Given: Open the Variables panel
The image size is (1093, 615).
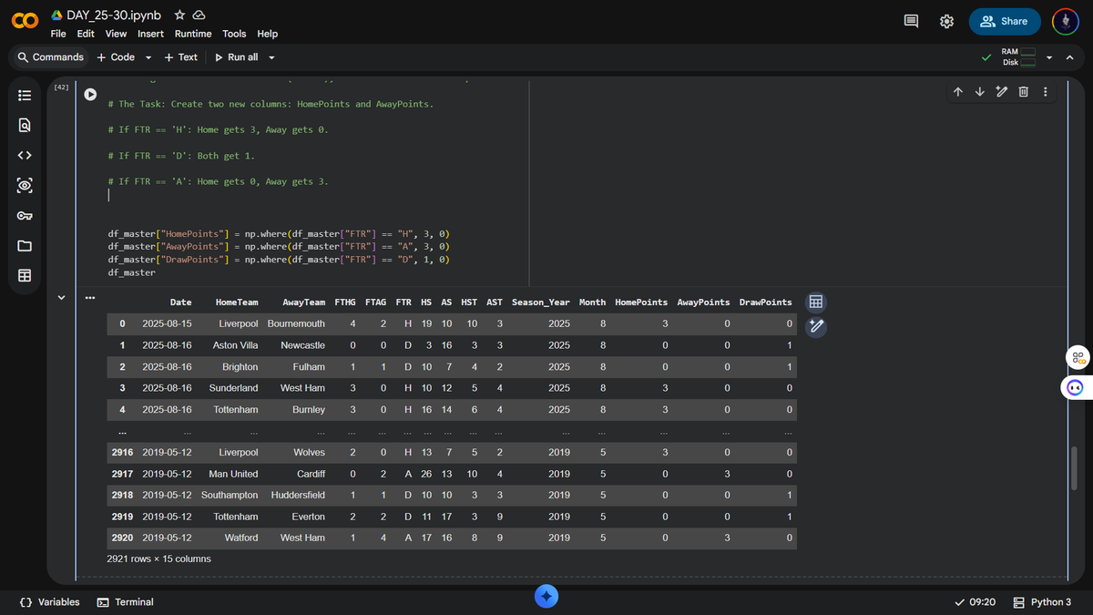Looking at the screenshot, I should 50,602.
